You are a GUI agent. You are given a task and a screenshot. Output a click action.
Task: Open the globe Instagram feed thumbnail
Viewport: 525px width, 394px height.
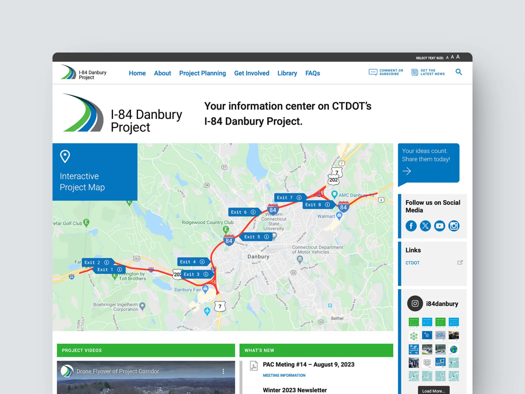click(x=454, y=349)
